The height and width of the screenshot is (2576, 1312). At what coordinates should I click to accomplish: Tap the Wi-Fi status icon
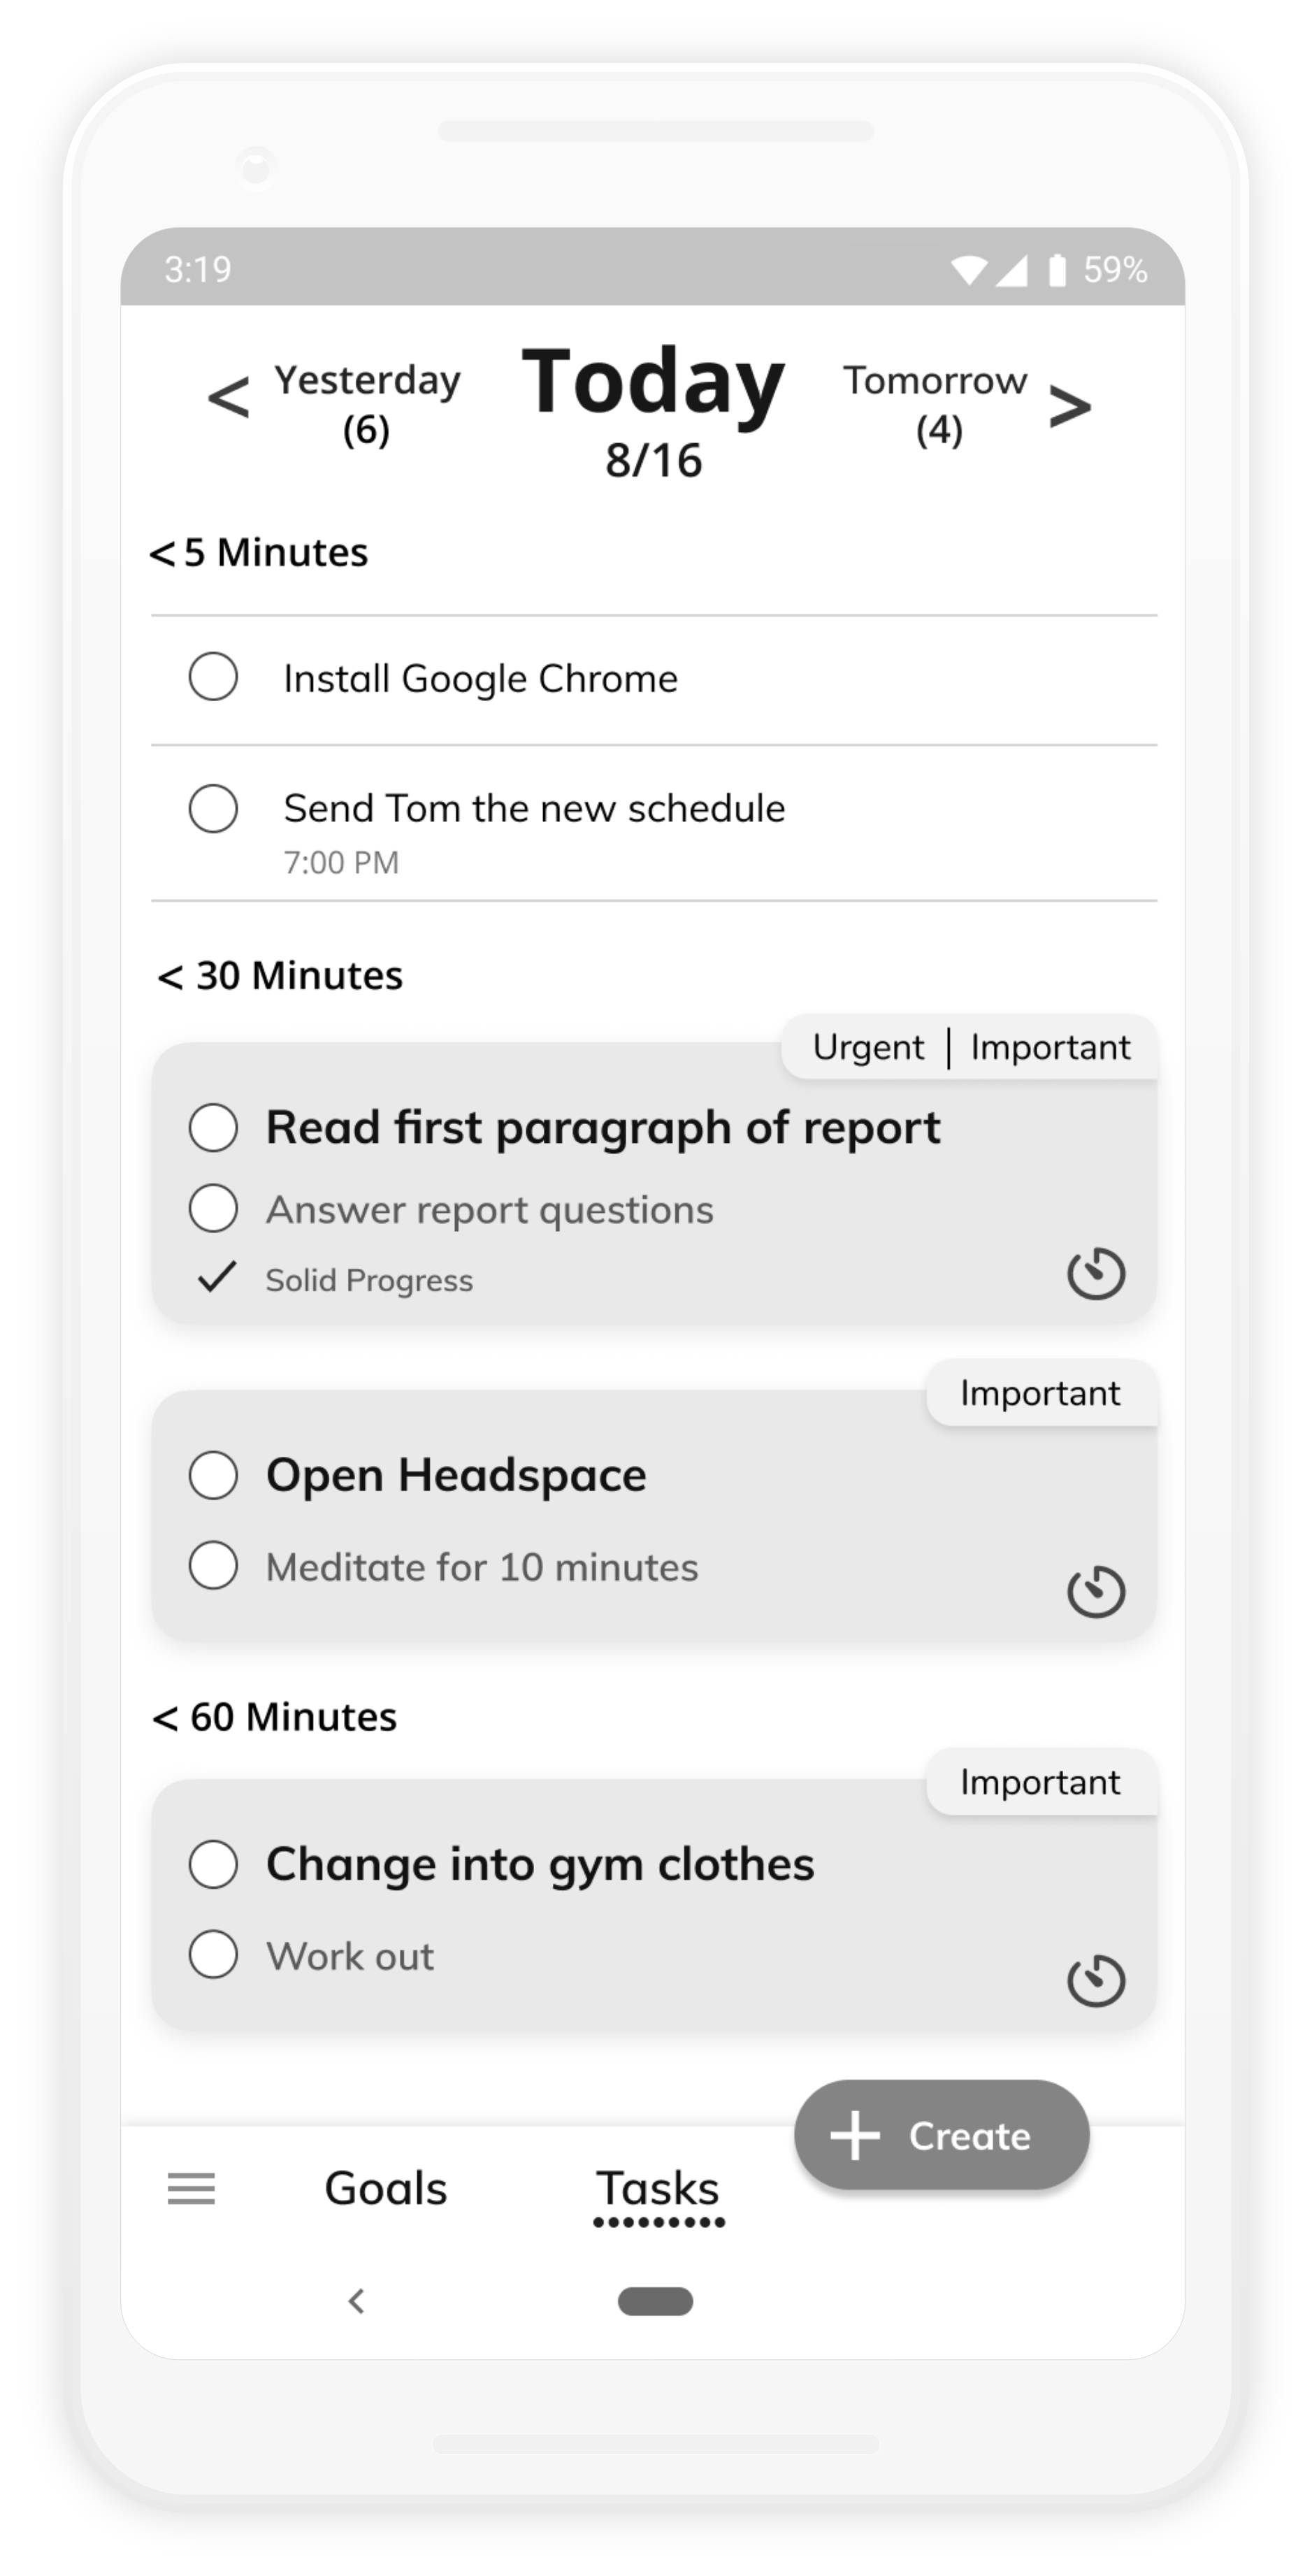(x=968, y=270)
